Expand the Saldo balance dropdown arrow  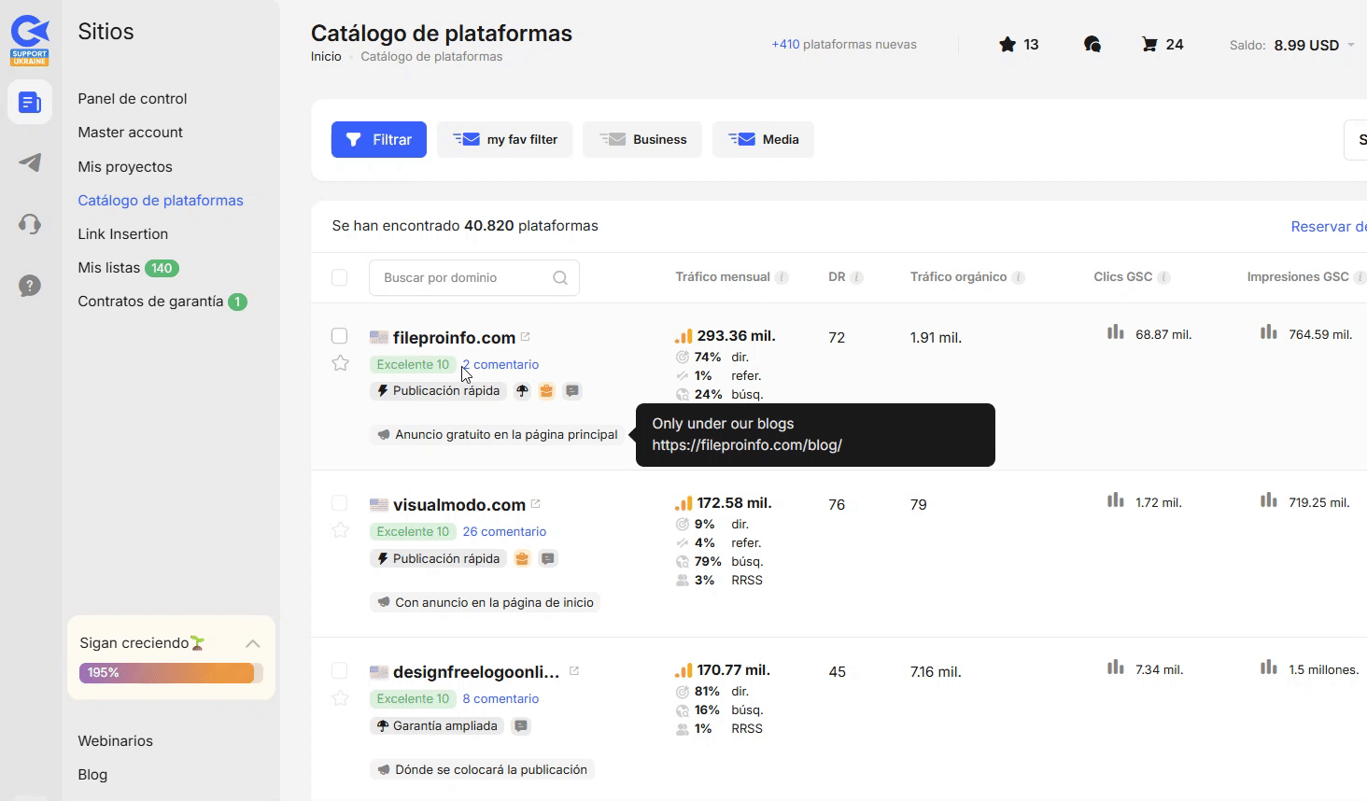click(1351, 45)
